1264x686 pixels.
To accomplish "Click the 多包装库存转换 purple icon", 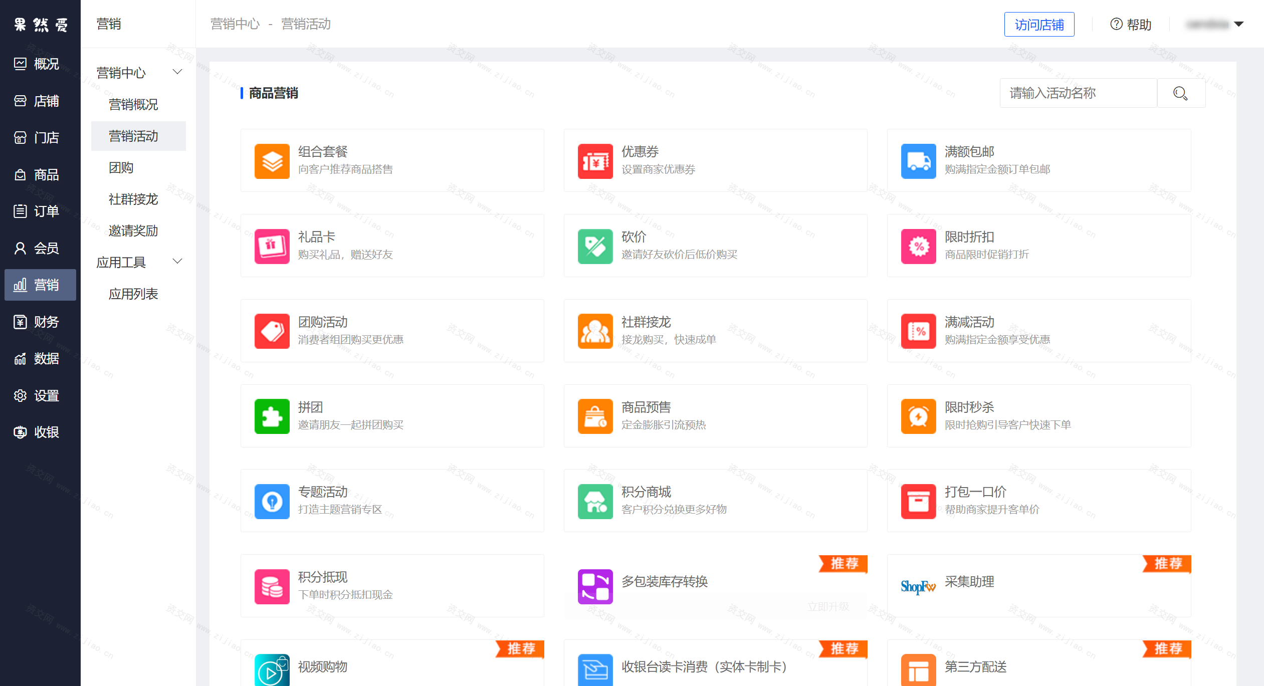I will pyautogui.click(x=595, y=587).
